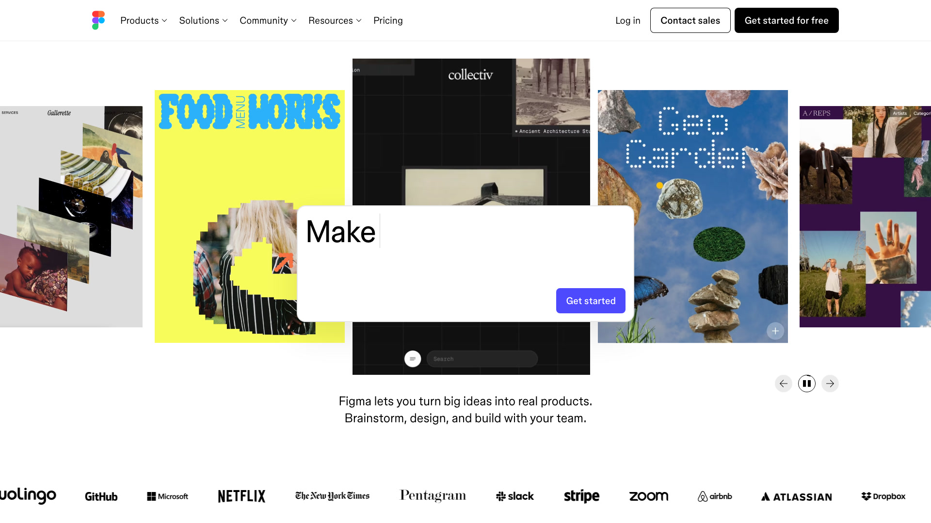
Task: Expand the Products menu
Action: pyautogui.click(x=143, y=20)
